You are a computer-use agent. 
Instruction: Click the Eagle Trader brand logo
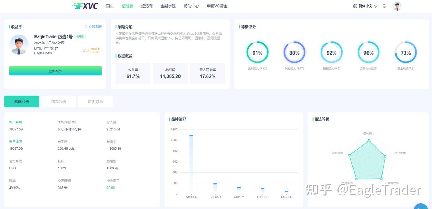(90, 50)
